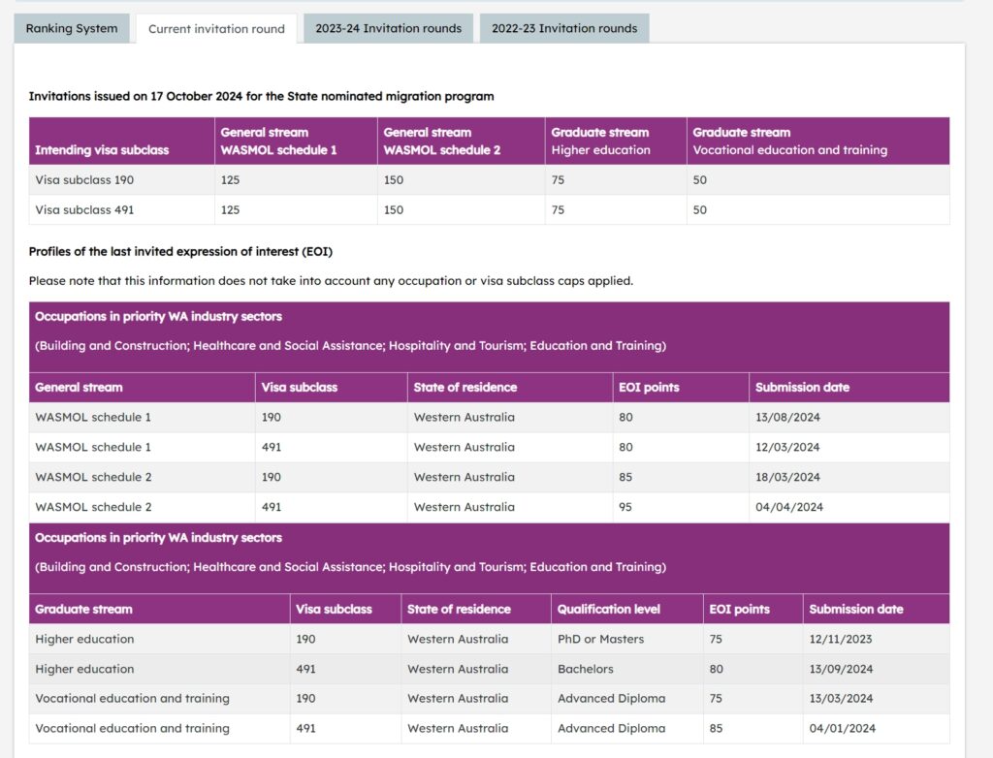Switch to 2023-24 Invitation rounds tab
This screenshot has width=993, height=758.
tap(388, 28)
